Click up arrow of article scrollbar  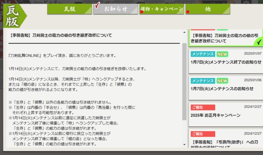(x=185, y=32)
